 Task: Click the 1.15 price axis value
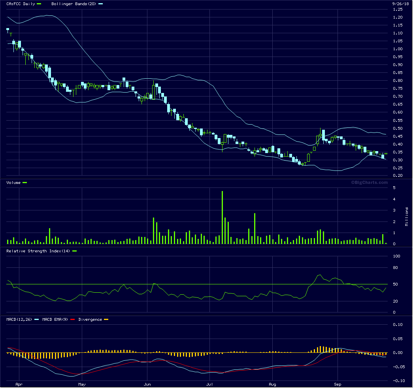[398, 25]
